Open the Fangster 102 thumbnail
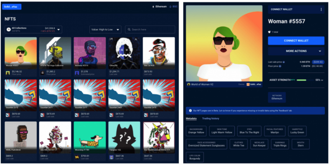Screen dimensions: 330x165 (x=124, y=137)
